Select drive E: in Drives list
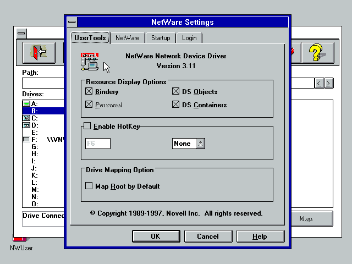This screenshot has height=264, width=352. coord(43,133)
